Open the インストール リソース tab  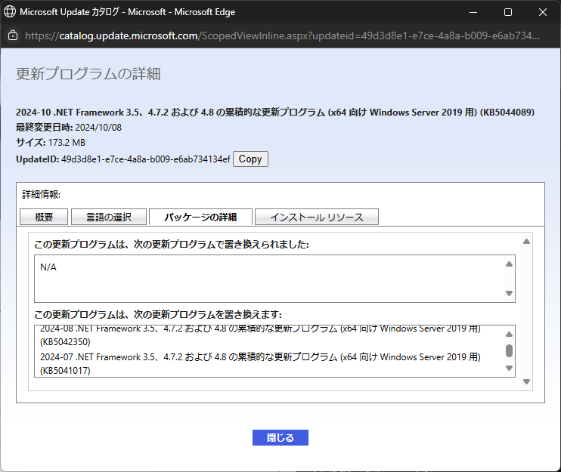pyautogui.click(x=317, y=217)
